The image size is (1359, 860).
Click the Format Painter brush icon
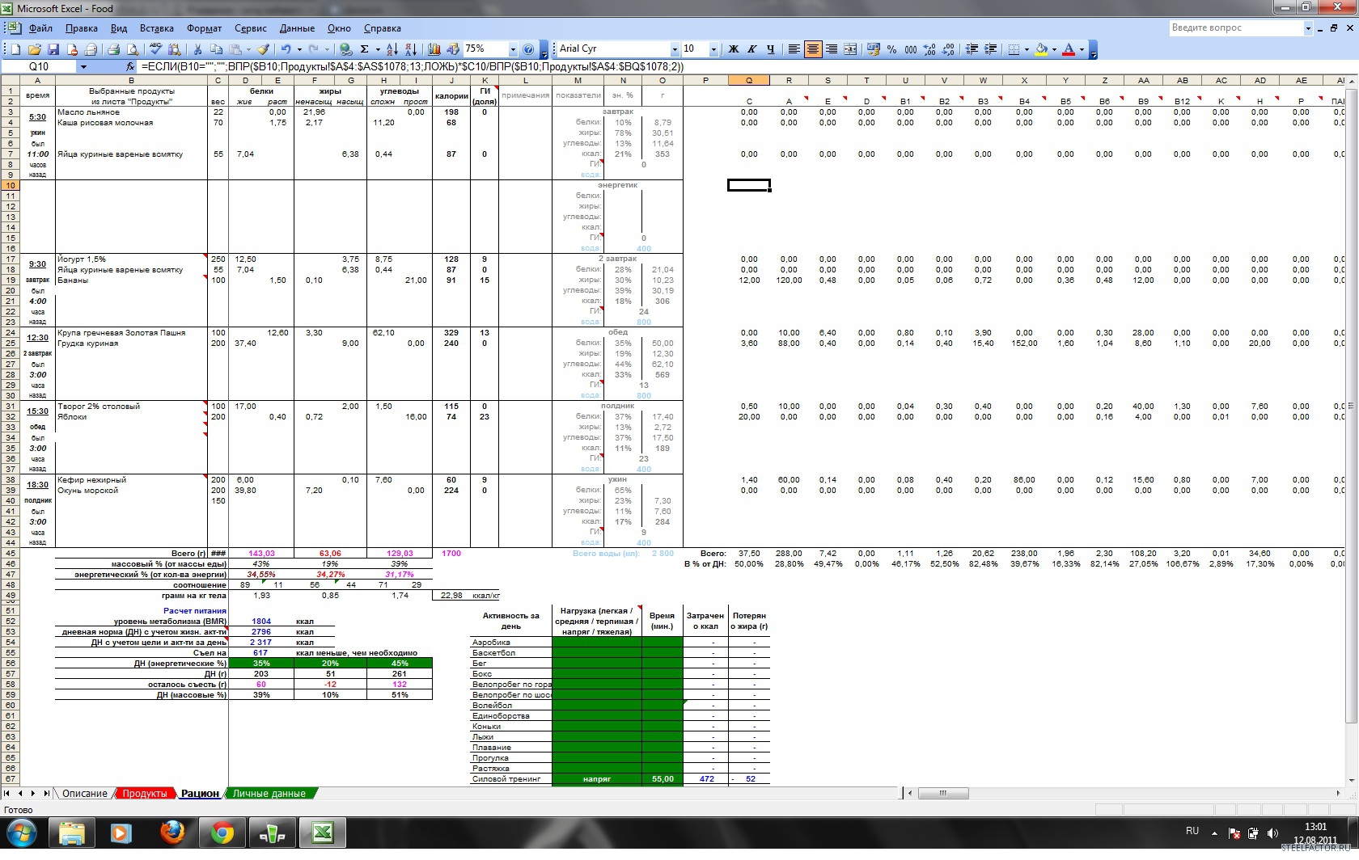[263, 49]
